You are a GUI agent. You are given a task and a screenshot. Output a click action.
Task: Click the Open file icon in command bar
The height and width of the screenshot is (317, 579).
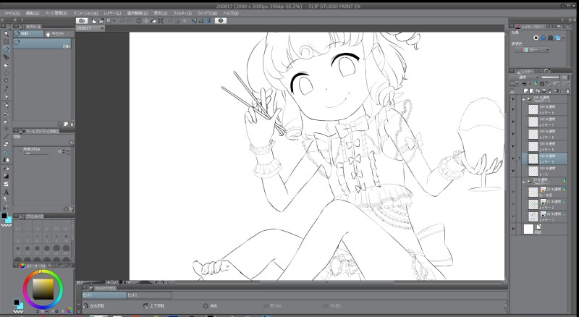pyautogui.click(x=101, y=21)
